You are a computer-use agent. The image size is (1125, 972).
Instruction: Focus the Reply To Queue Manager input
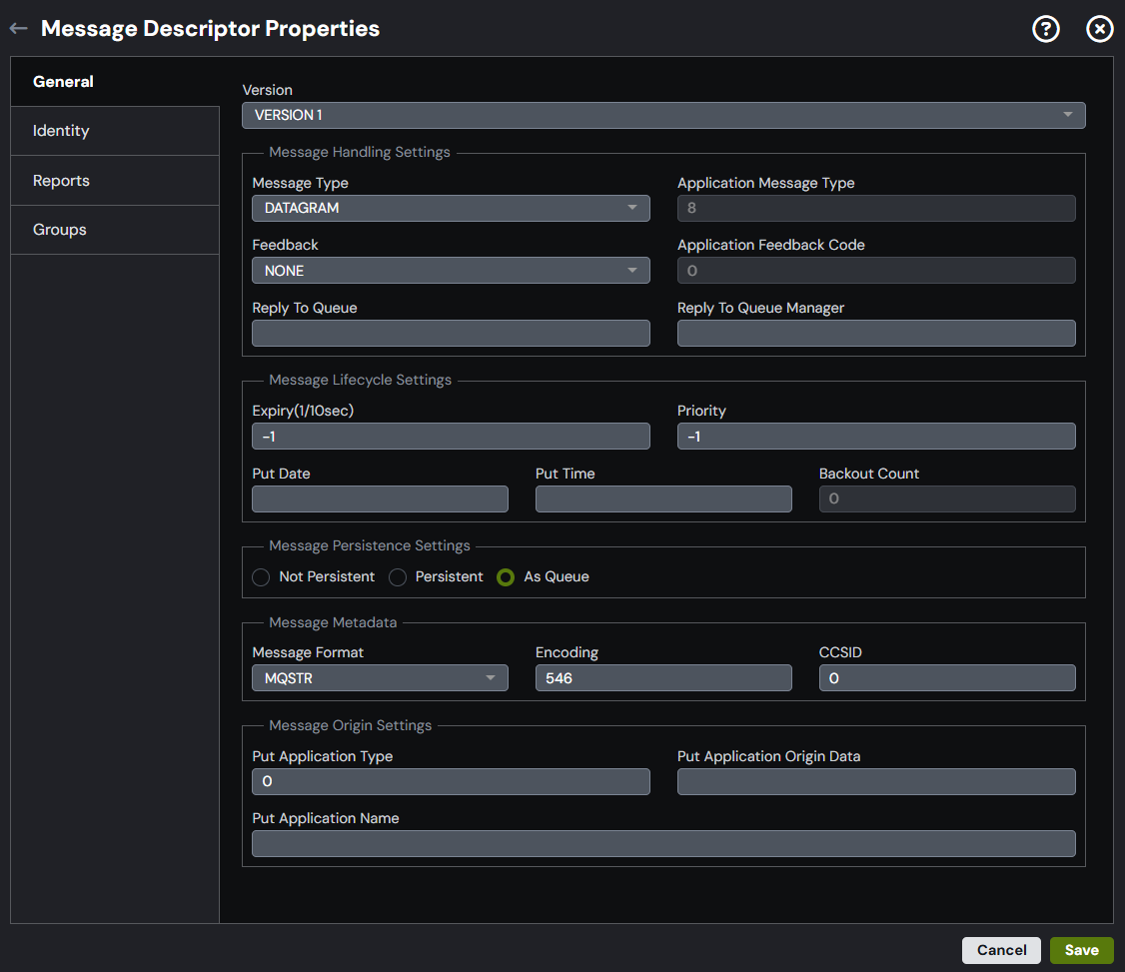[x=876, y=334]
